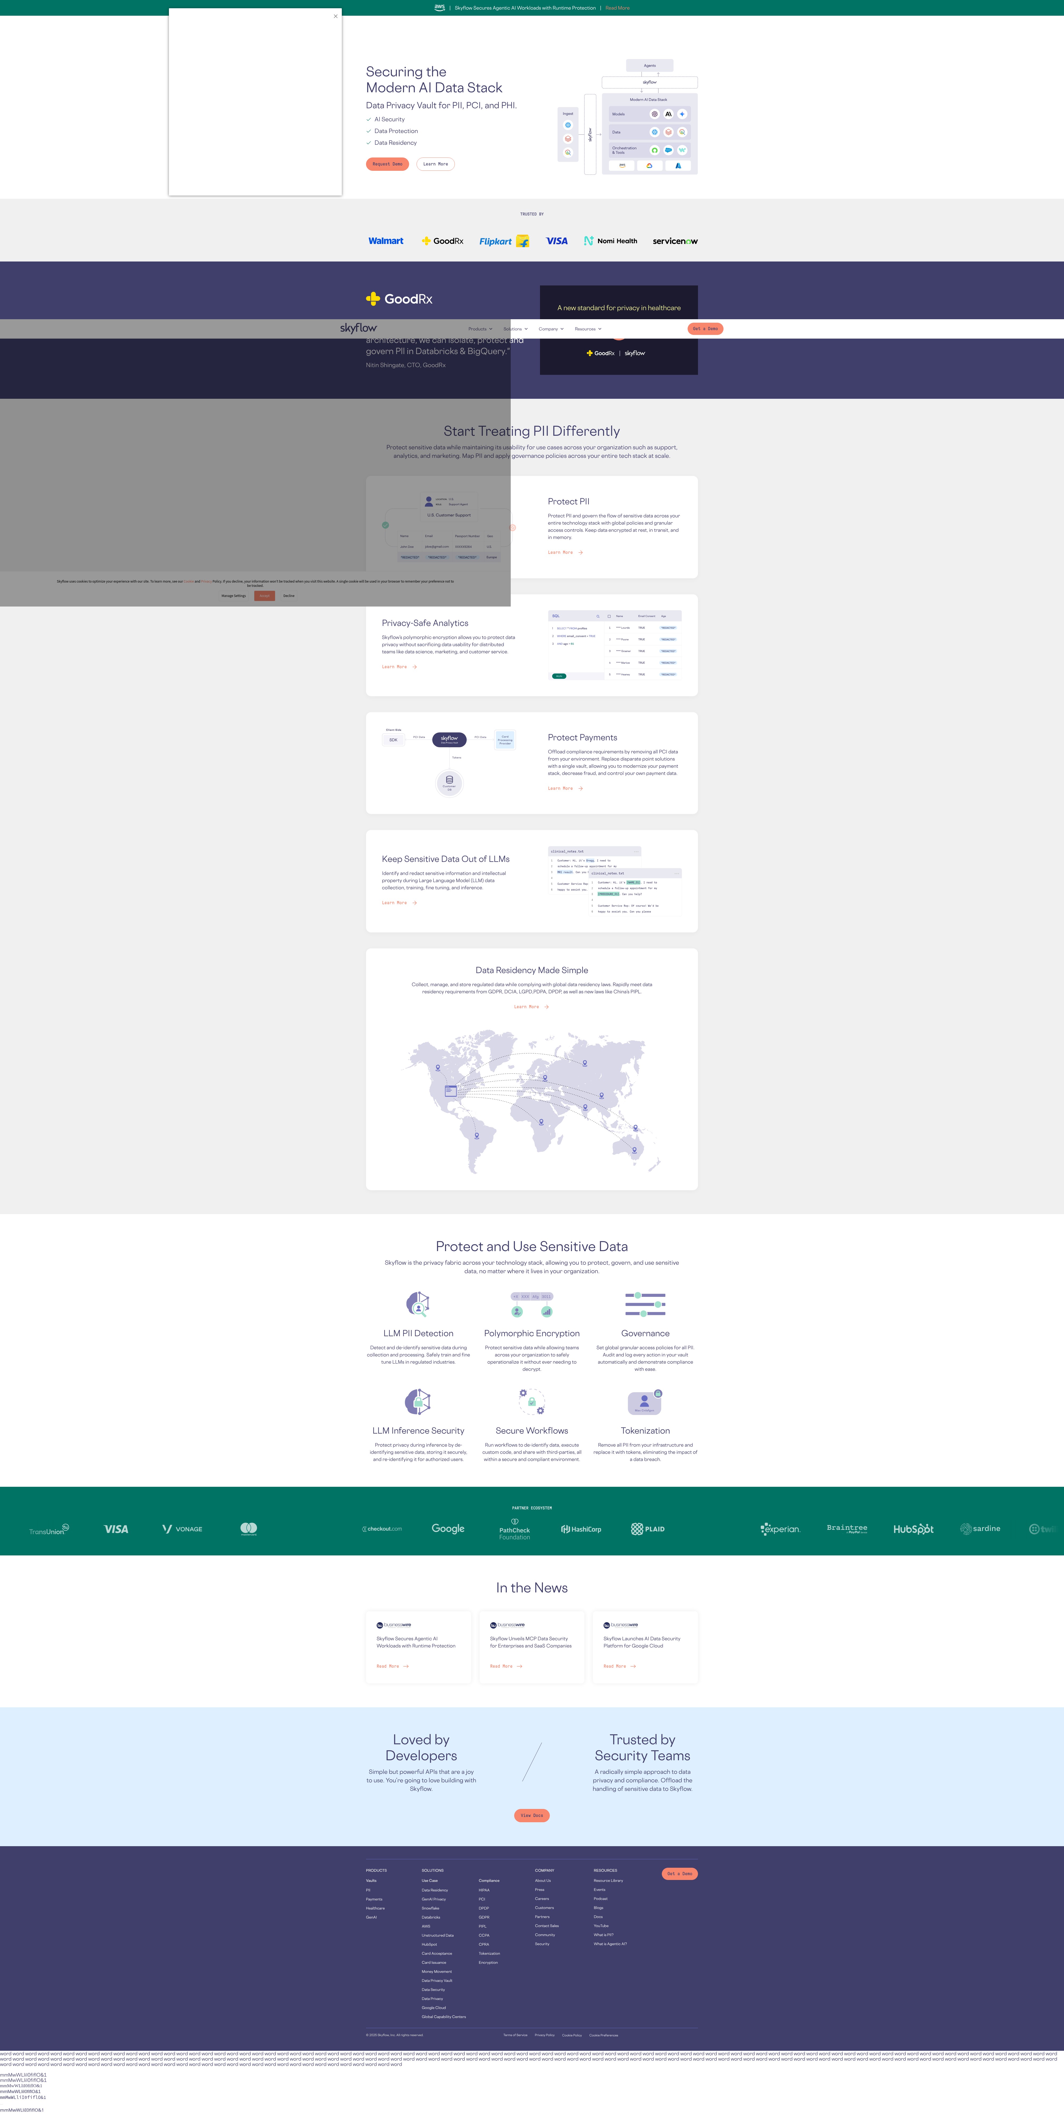This screenshot has width=1064, height=2113.
Task: Expand the Company nav dropdown
Action: click(x=551, y=329)
